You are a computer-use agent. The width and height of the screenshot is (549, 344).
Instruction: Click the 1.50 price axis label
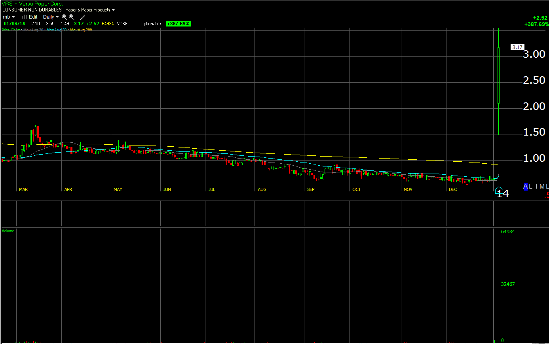[534, 132]
